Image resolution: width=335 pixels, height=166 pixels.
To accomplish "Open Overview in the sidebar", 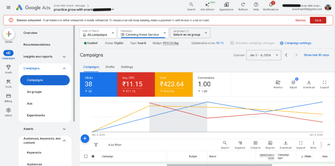I will (30, 33).
